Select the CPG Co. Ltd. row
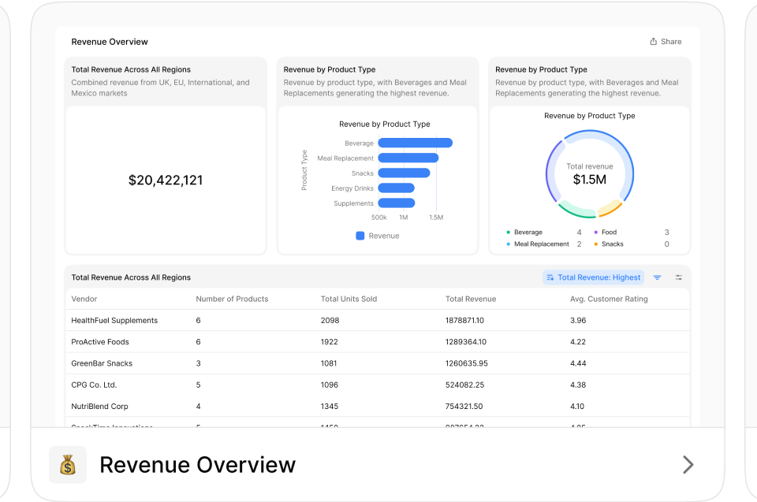The height and width of the screenshot is (502, 757). click(378, 385)
